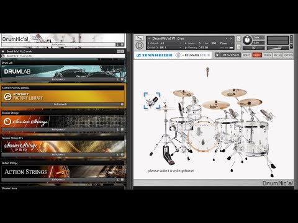
Task: Adjust the Tune knob
Action: pos(247,40)
